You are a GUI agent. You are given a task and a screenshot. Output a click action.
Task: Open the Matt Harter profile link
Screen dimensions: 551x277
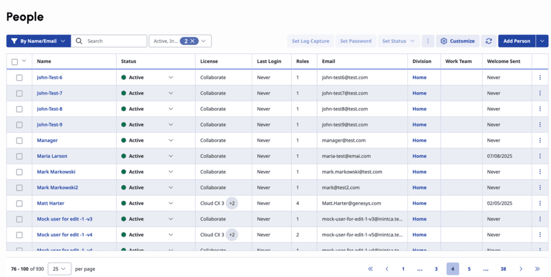[51, 203]
